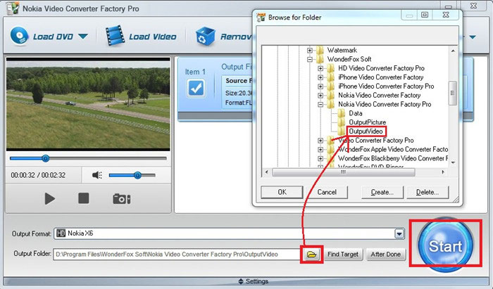This screenshot has height=289, width=493.
Task: Select the Watermark folder
Action: click(342, 50)
